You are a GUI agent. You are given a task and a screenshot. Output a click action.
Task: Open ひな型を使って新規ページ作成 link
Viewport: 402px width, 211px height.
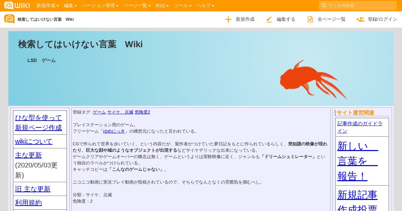[39, 123]
